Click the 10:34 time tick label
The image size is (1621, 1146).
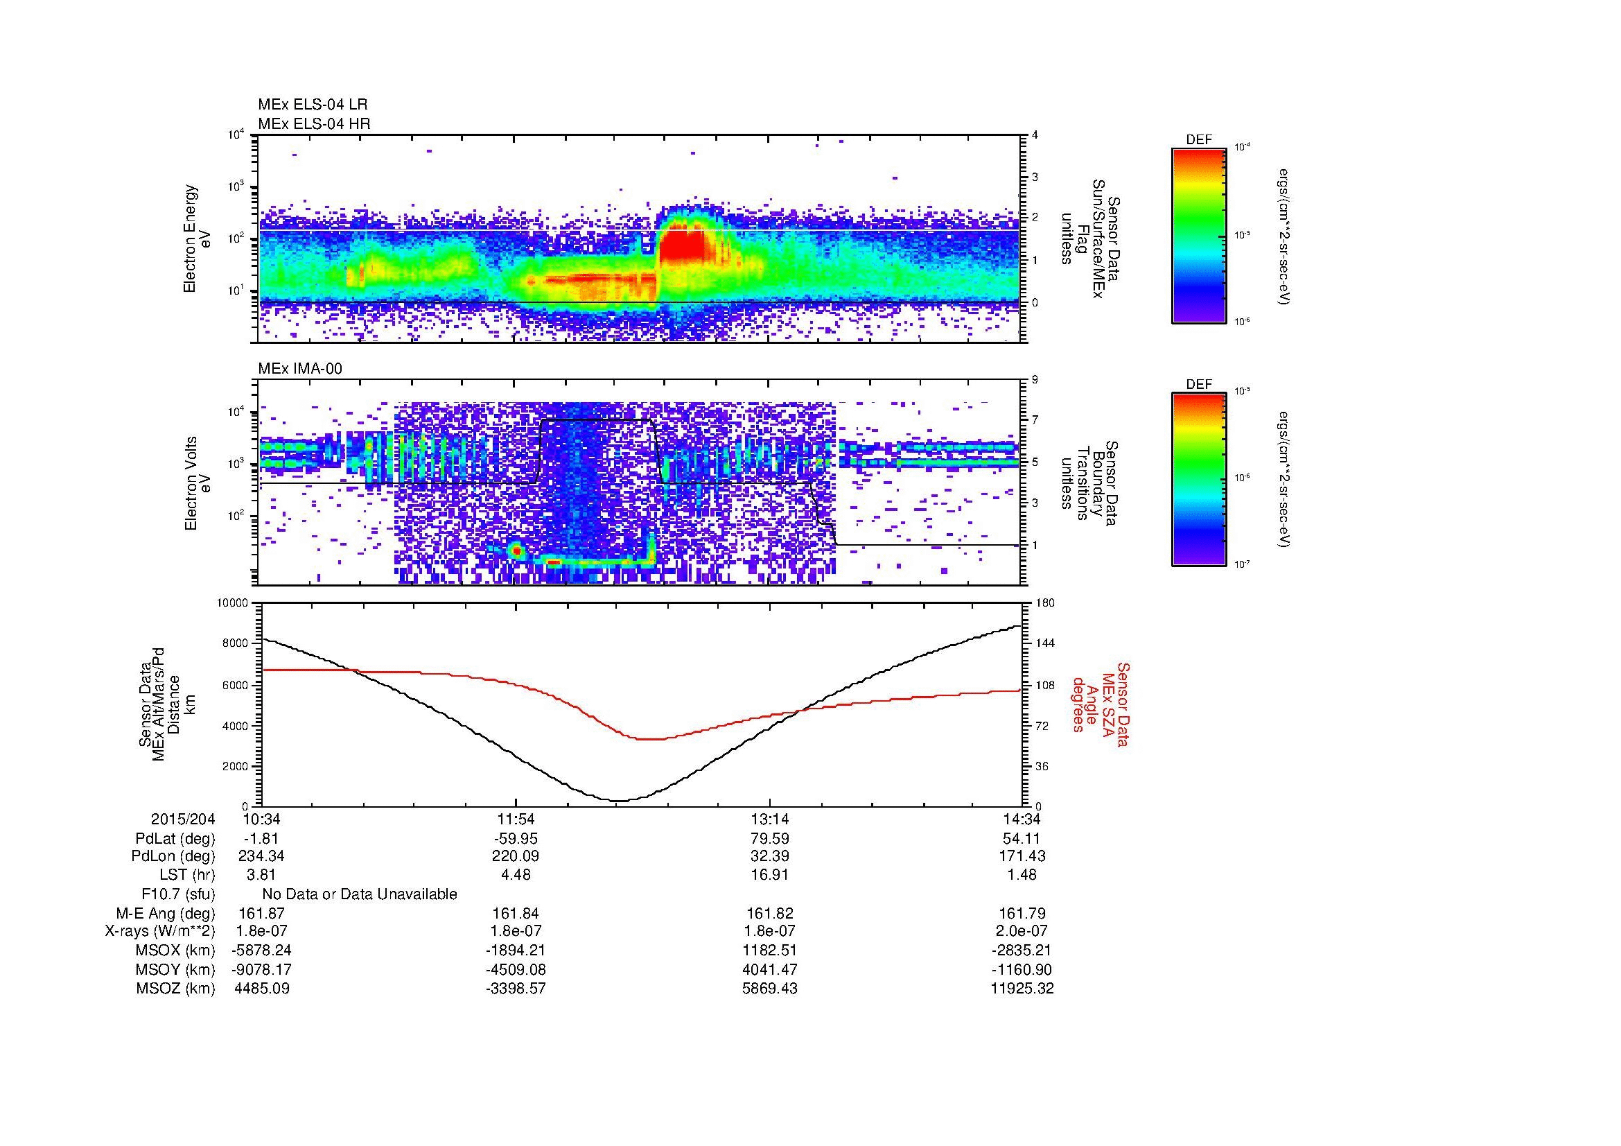(x=261, y=819)
